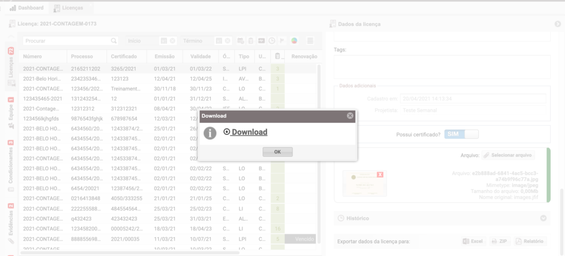Open the Término date calendar picker
The width and height of the screenshot is (565, 256).
(x=218, y=41)
